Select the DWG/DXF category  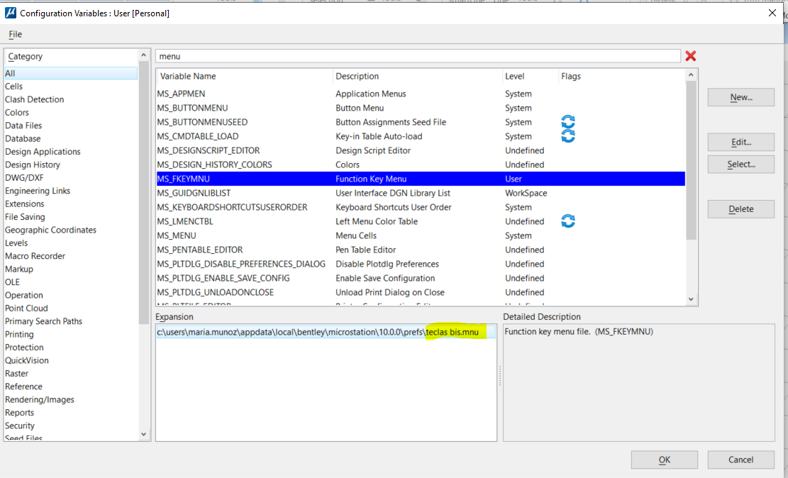coord(71,178)
